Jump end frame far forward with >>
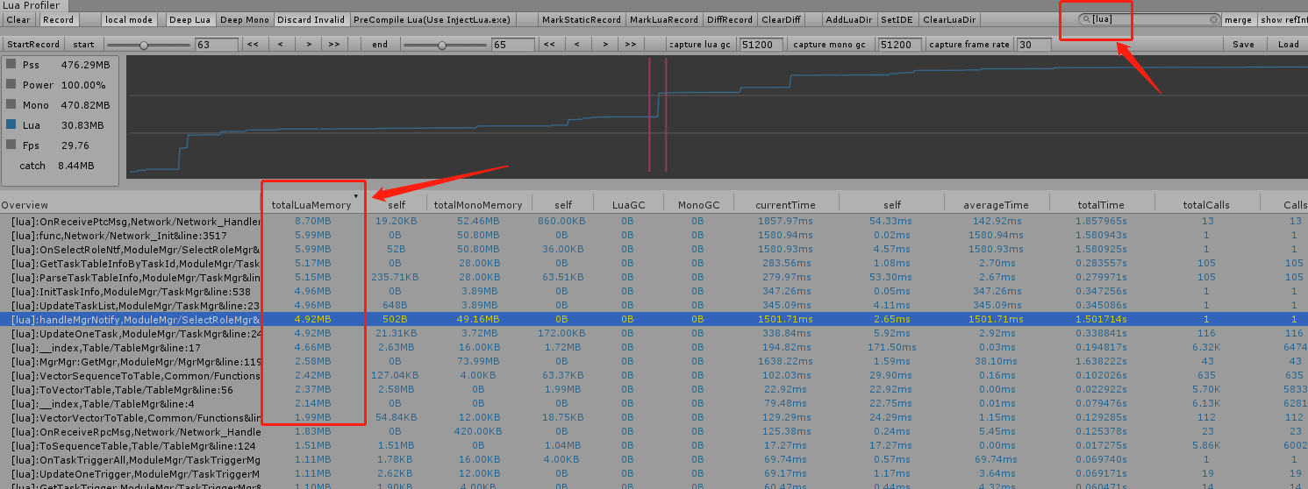Screen dimensions: 1308x489 click(631, 44)
